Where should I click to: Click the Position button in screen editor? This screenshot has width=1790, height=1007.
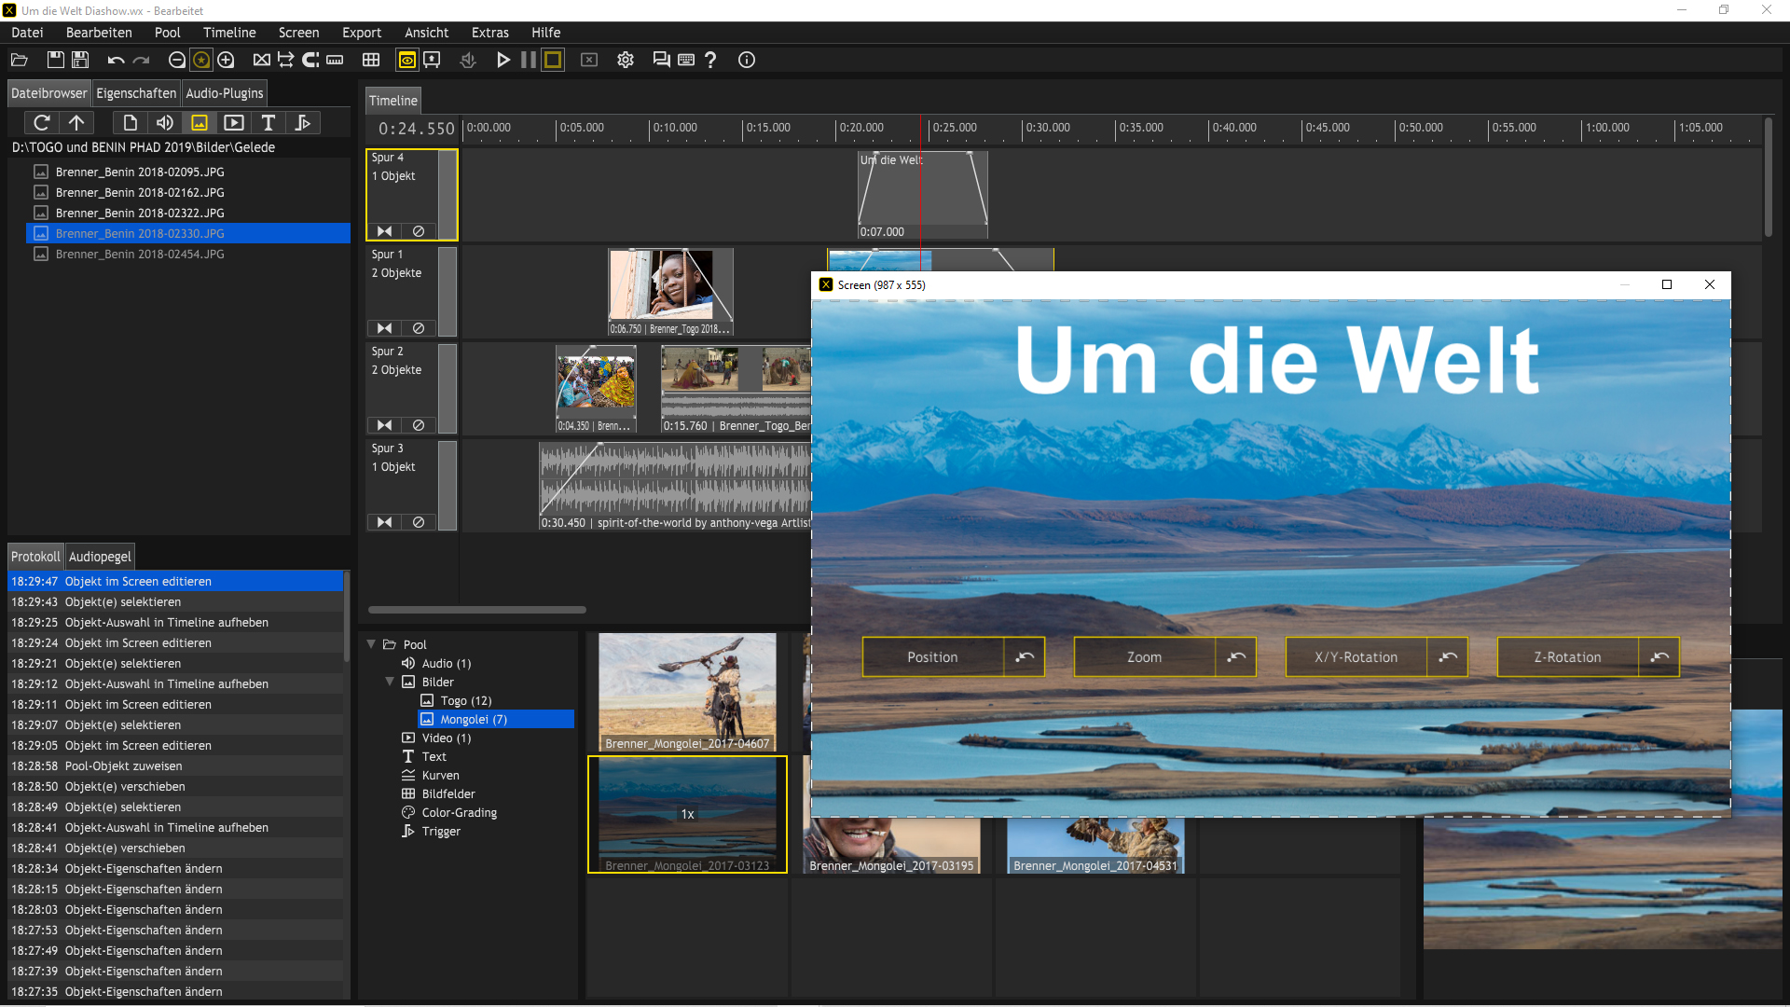(x=932, y=655)
